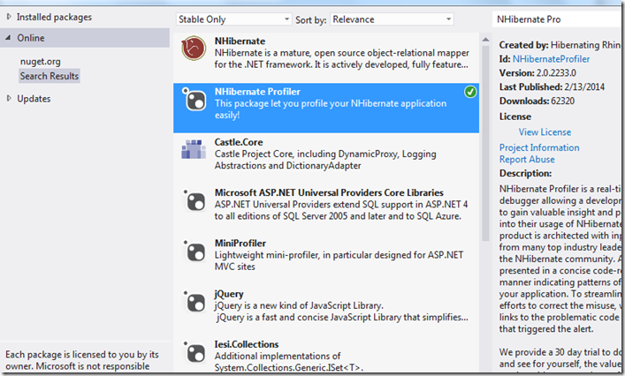625x376 pixels.
Task: Click the Created by Hibernating Rhinos text
Action: (x=560, y=45)
